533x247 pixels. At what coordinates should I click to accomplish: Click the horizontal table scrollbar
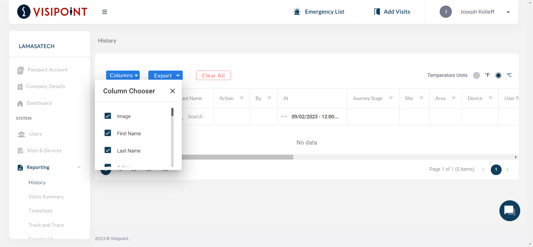point(237,157)
